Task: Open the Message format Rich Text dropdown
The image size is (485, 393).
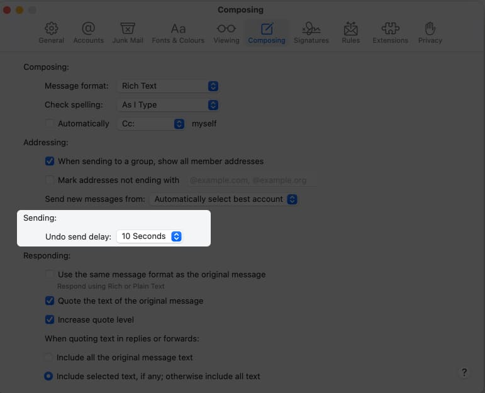Action: pos(168,86)
